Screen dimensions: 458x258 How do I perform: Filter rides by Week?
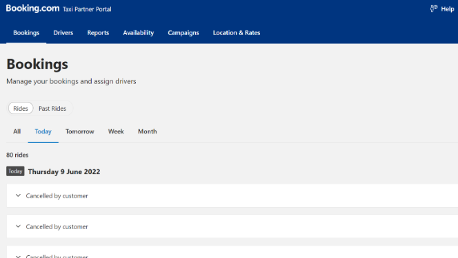tap(116, 131)
